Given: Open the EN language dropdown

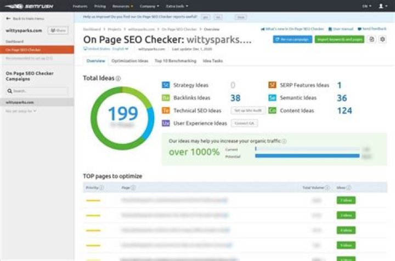Looking at the screenshot, I should pos(366,6).
